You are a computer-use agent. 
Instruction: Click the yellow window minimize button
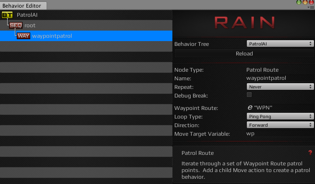pyautogui.click(x=305, y=2)
